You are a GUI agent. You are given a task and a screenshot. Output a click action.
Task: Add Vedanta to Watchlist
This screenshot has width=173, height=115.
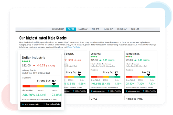coord(98,91)
